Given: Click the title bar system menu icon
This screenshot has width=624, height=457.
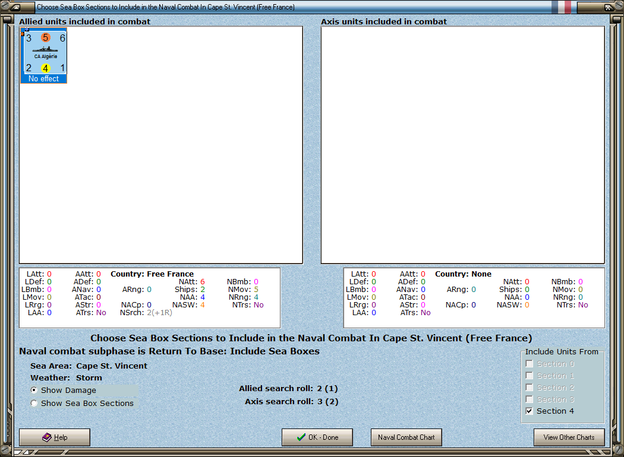Looking at the screenshot, I should (15, 7).
